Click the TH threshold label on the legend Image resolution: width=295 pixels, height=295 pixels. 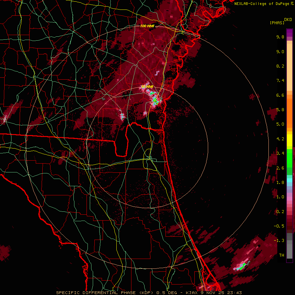282,255
